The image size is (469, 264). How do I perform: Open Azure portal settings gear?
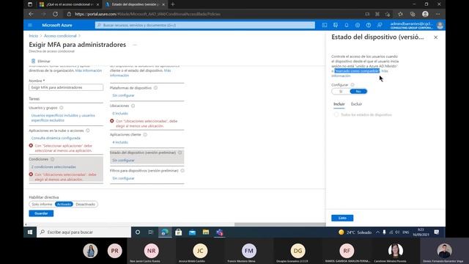358,25
